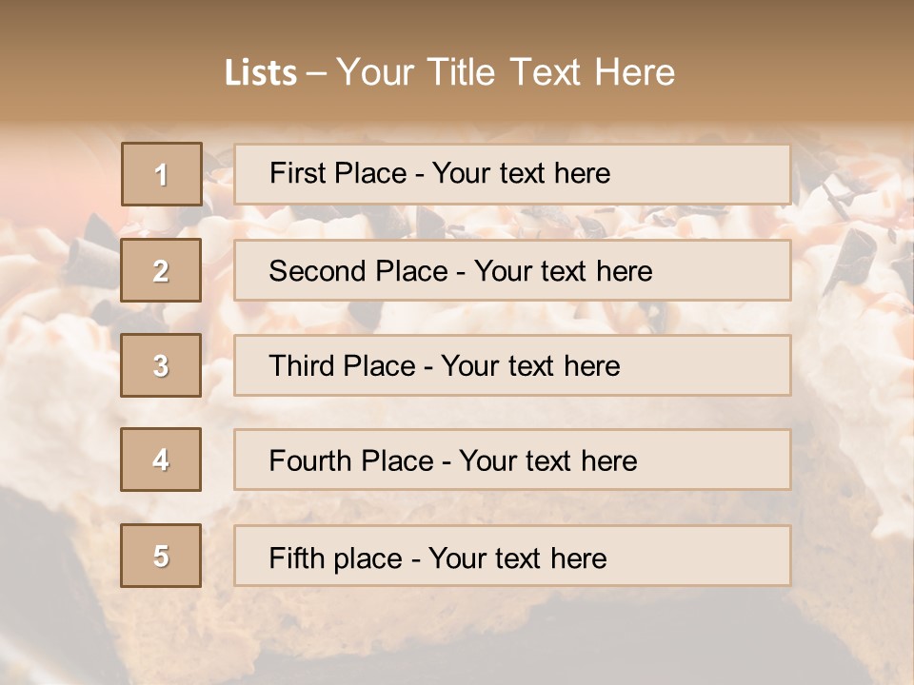Click 'Your text here' in Fifth place row
The image size is (914, 685).
pyautogui.click(x=518, y=558)
